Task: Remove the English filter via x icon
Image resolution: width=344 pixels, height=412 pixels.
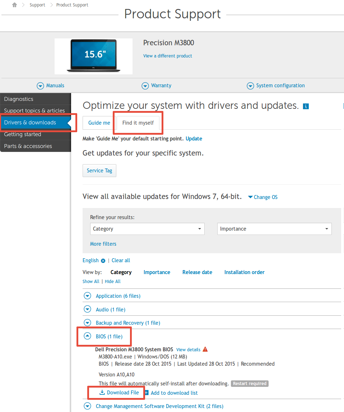Action: [103, 261]
